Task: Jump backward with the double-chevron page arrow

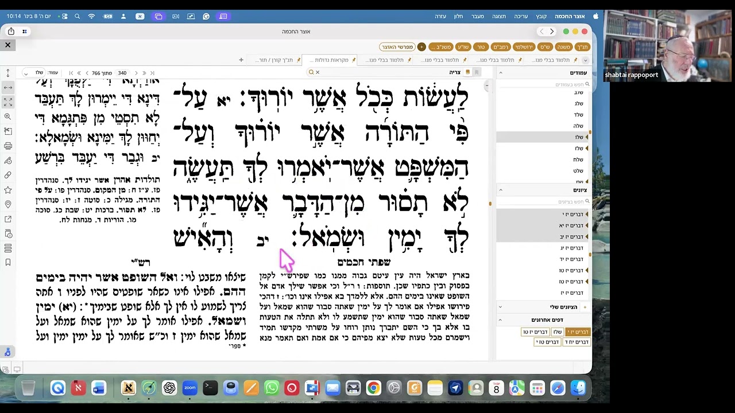Action: 79,73
